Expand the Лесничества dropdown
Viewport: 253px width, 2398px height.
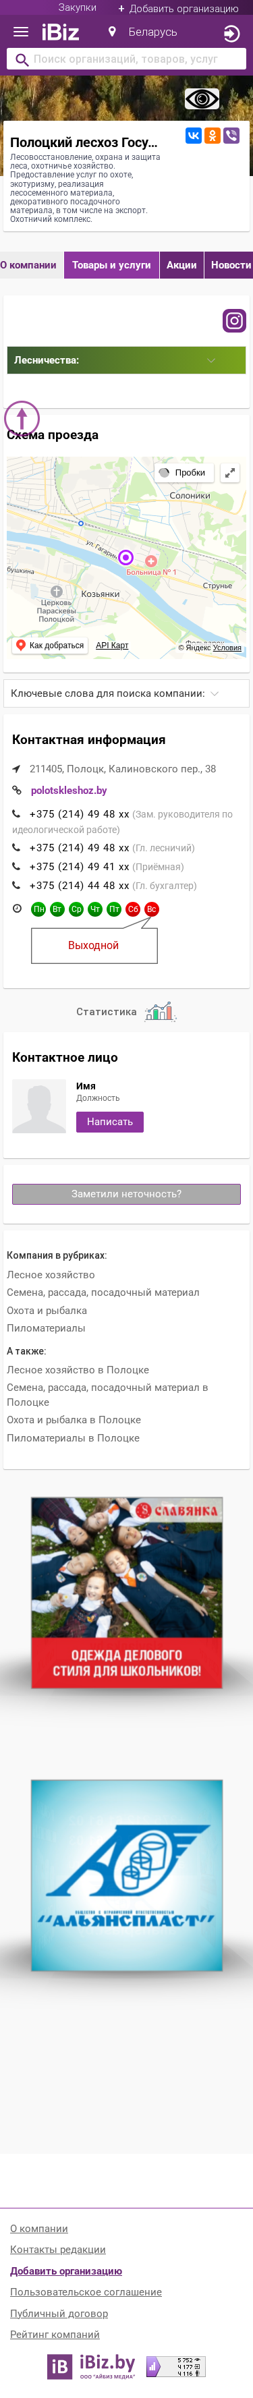click(127, 360)
